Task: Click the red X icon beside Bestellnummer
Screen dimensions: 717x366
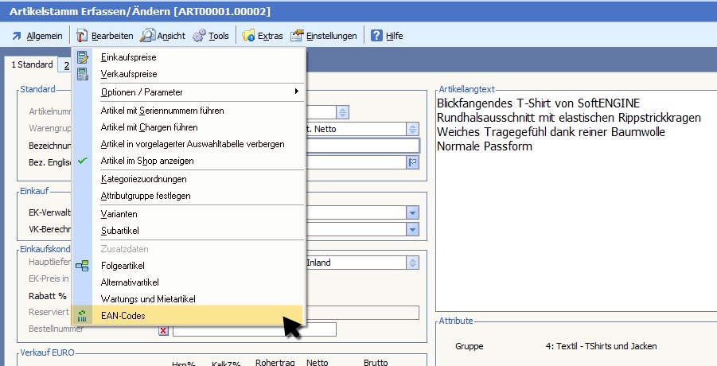Action: pyautogui.click(x=163, y=329)
